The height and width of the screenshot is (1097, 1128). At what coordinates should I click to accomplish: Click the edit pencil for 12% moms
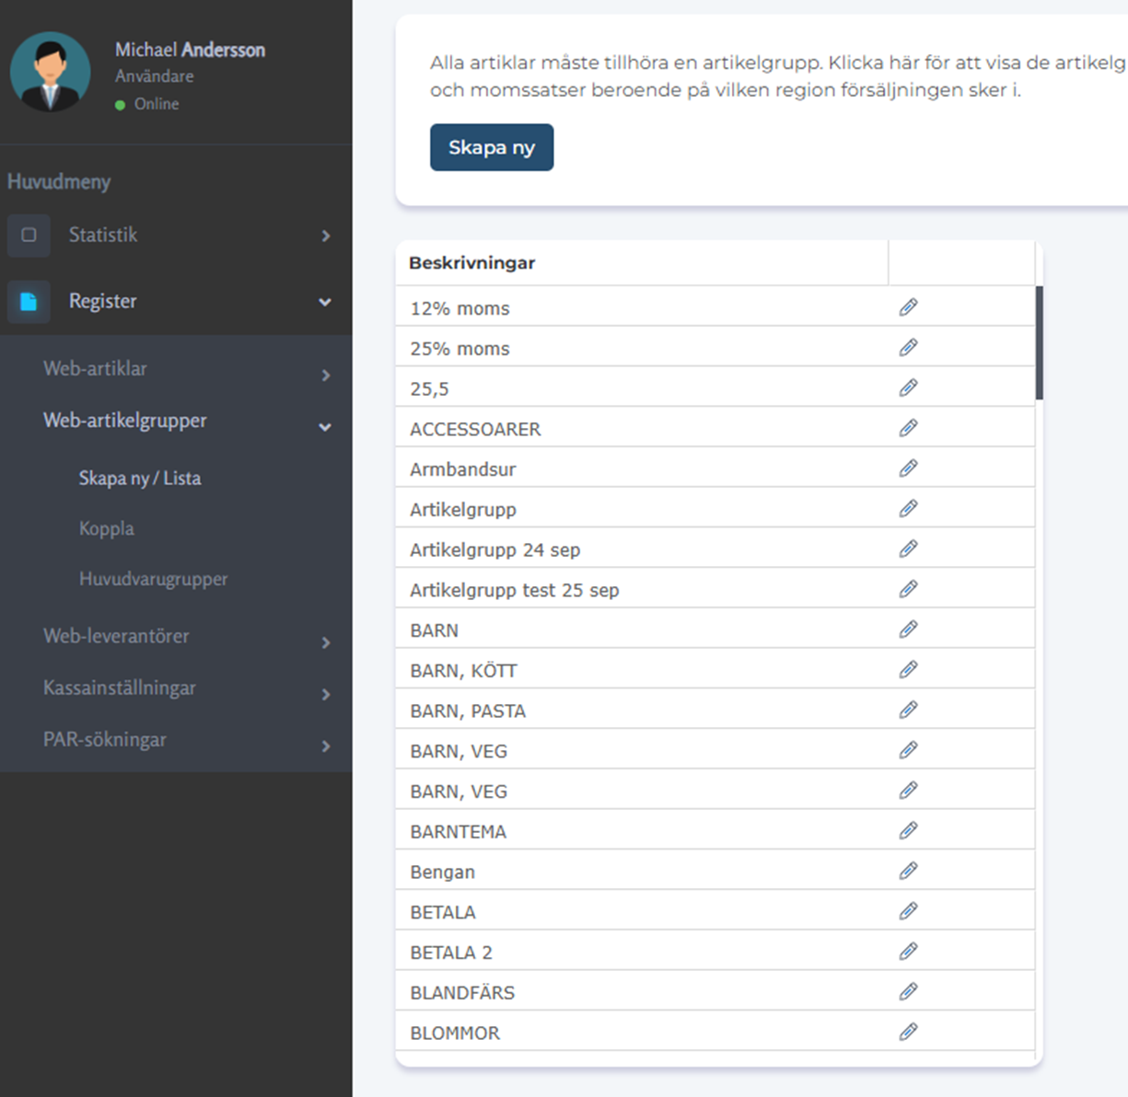click(908, 307)
